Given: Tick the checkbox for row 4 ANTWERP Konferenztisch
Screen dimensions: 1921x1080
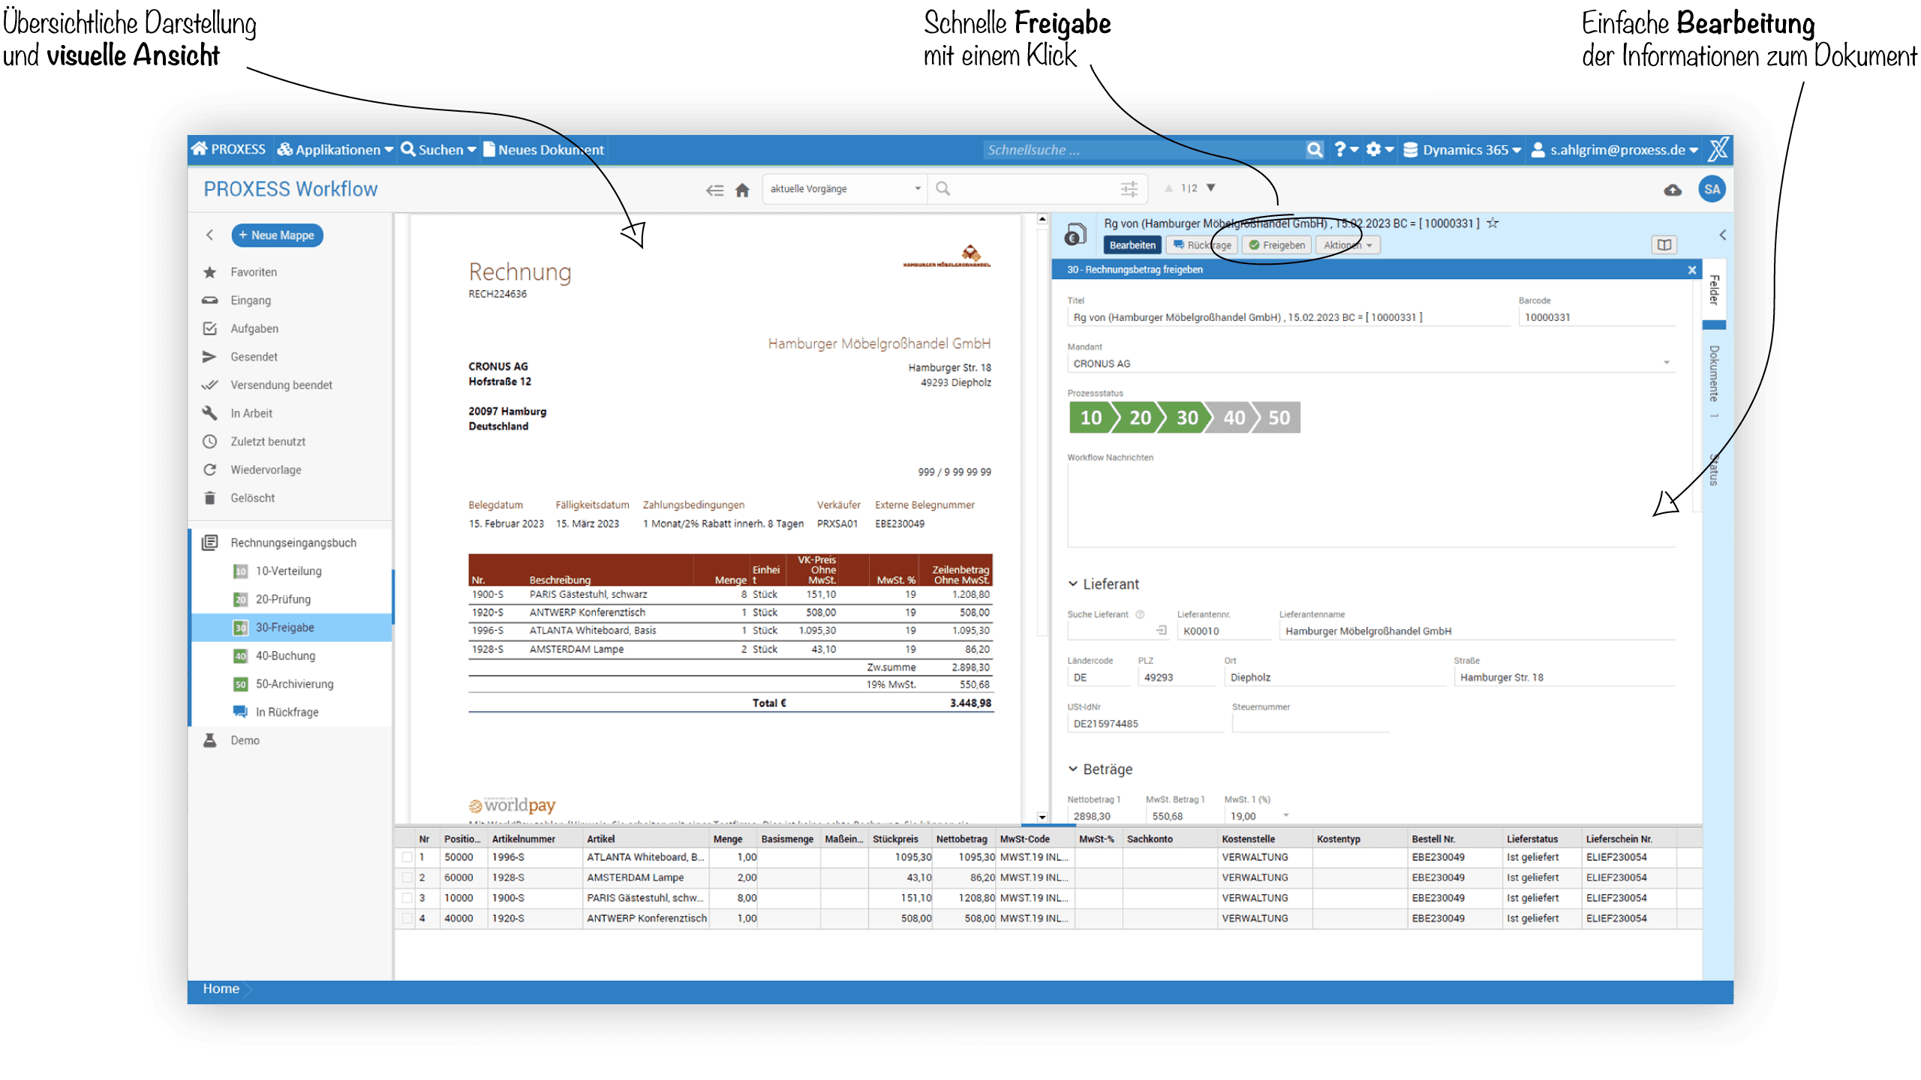Looking at the screenshot, I should coord(407,918).
